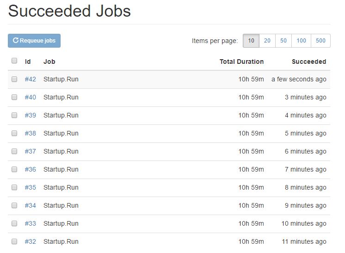Show 20 items per page
The height and width of the screenshot is (253, 345).
267,41
